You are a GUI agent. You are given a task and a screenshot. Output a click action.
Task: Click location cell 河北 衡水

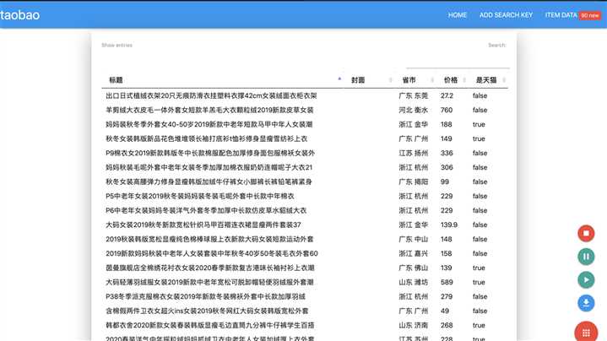tap(414, 110)
